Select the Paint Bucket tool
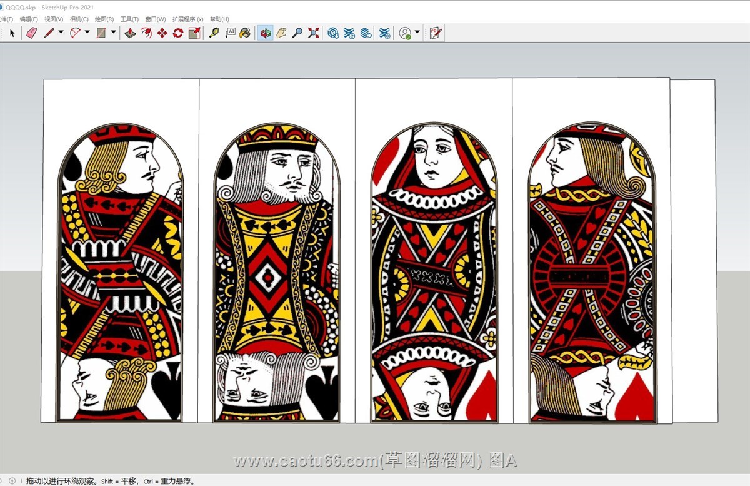The width and height of the screenshot is (750, 486). [245, 33]
